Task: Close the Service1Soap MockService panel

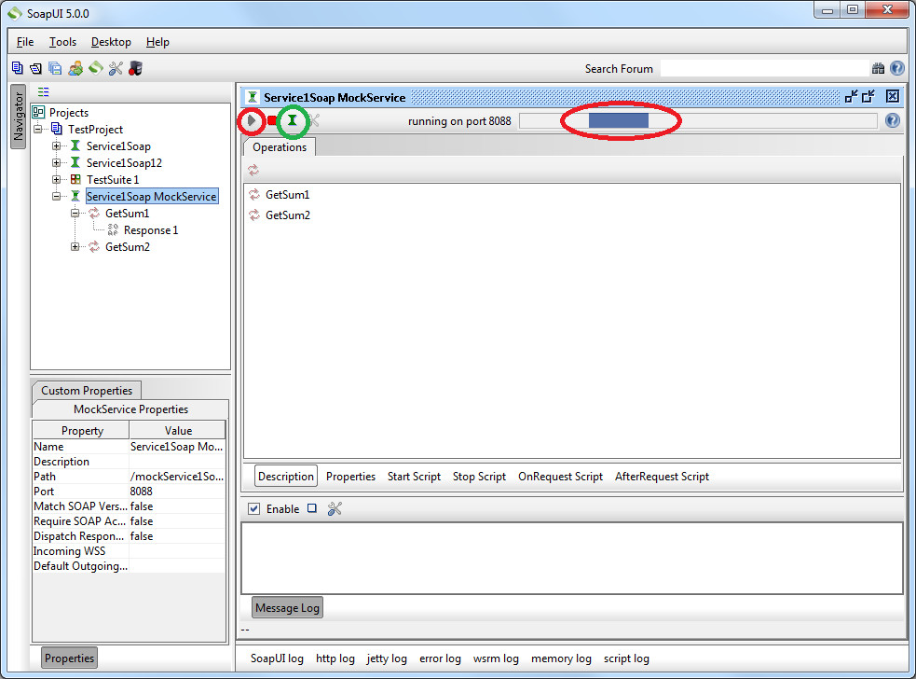Action: (x=892, y=96)
